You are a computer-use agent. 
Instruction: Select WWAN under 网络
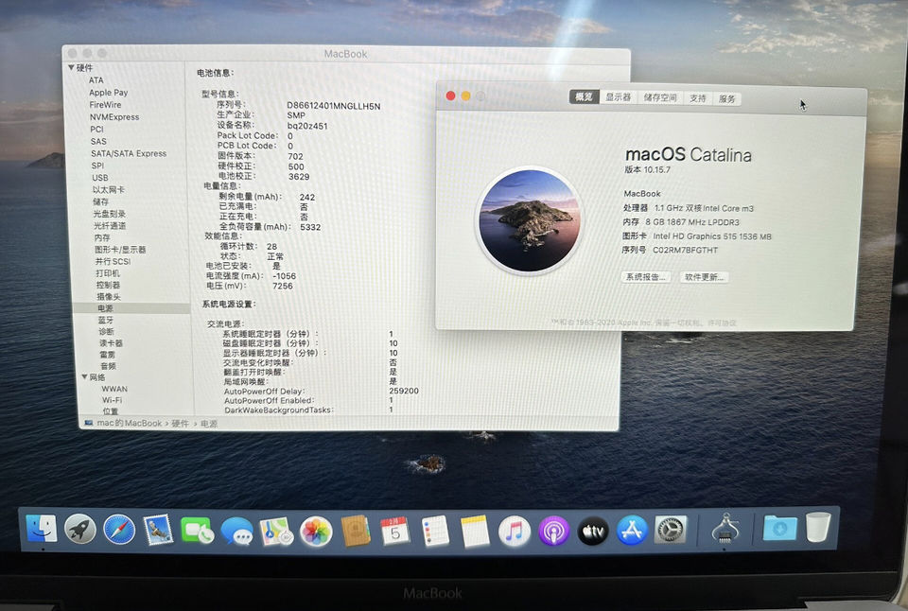click(x=114, y=389)
